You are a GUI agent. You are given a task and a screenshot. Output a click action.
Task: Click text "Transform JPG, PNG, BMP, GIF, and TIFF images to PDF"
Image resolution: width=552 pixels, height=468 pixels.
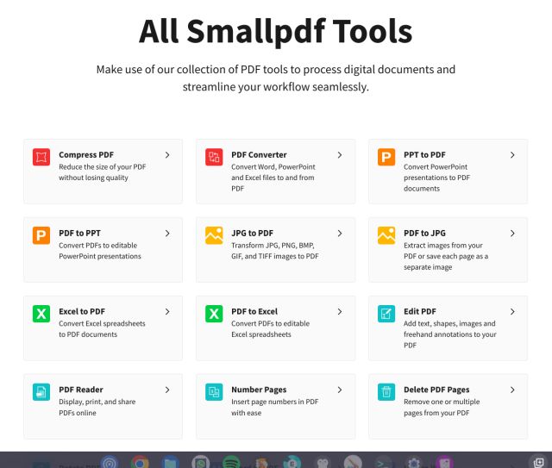[x=275, y=251]
